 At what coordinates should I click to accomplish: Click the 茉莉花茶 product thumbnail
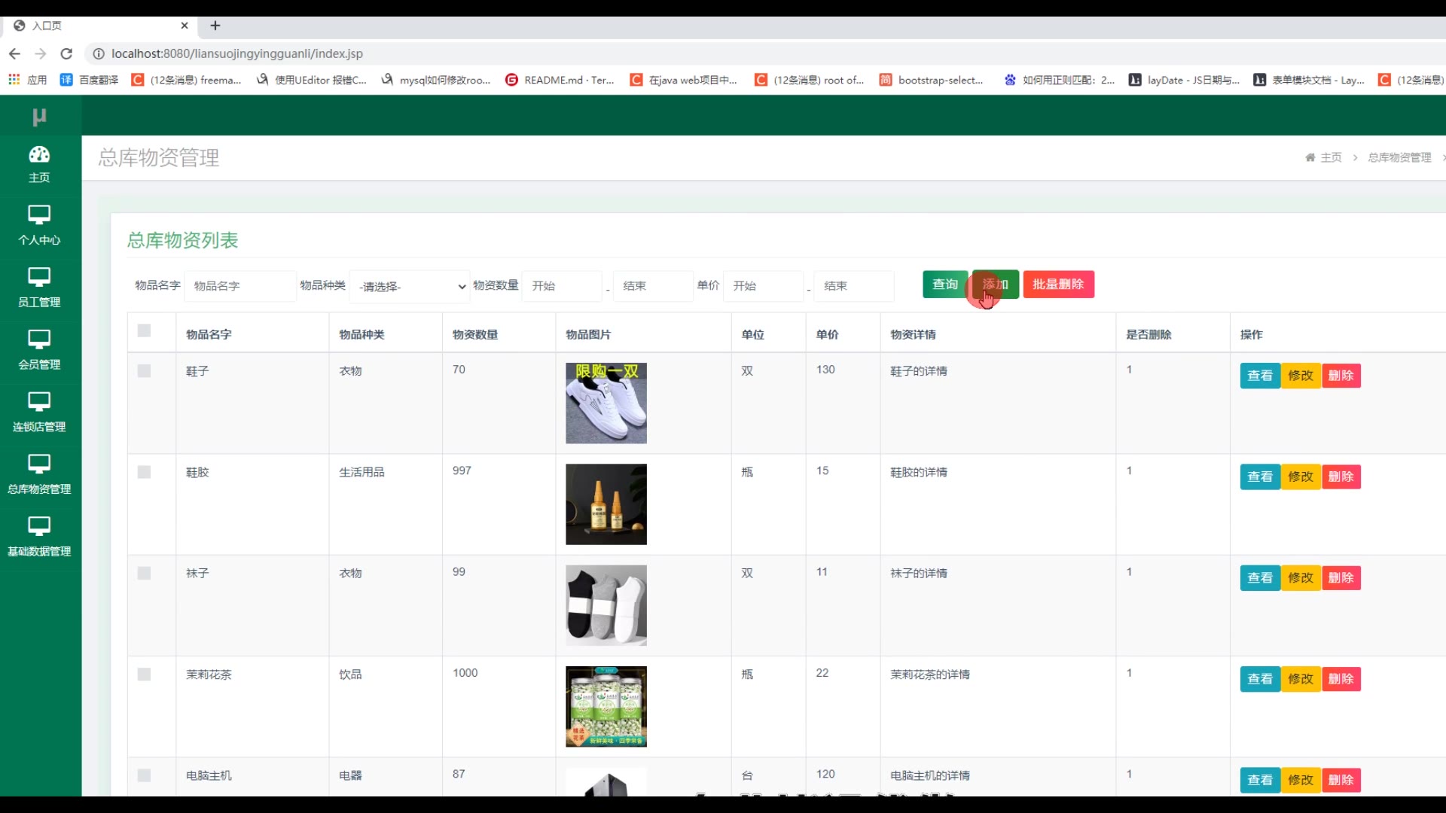point(606,706)
